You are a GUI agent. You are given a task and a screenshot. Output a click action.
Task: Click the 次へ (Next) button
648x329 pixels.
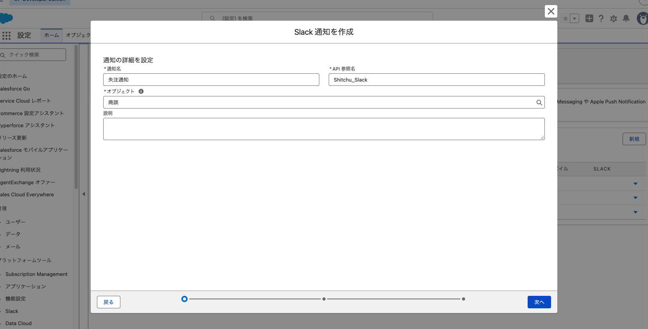click(x=539, y=302)
